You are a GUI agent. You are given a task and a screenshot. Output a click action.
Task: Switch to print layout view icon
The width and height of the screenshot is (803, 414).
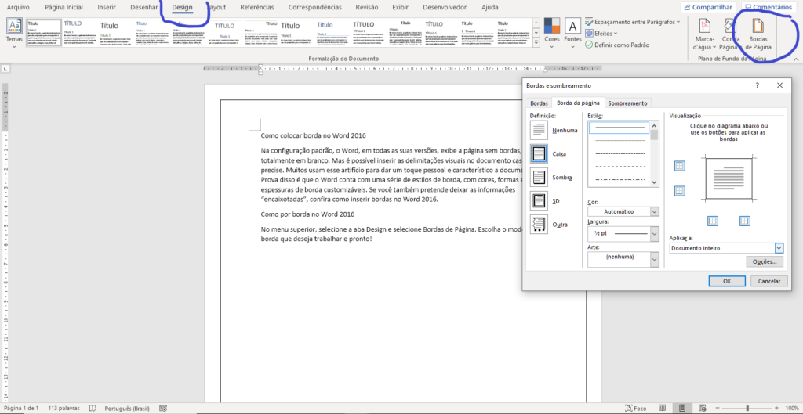tap(681, 409)
